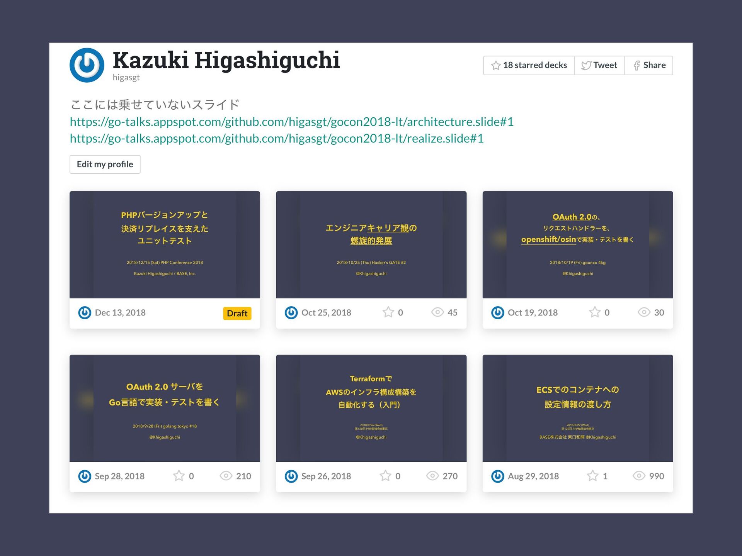Click the Tweet button
Image resolution: width=742 pixels, height=556 pixels.
pos(599,65)
